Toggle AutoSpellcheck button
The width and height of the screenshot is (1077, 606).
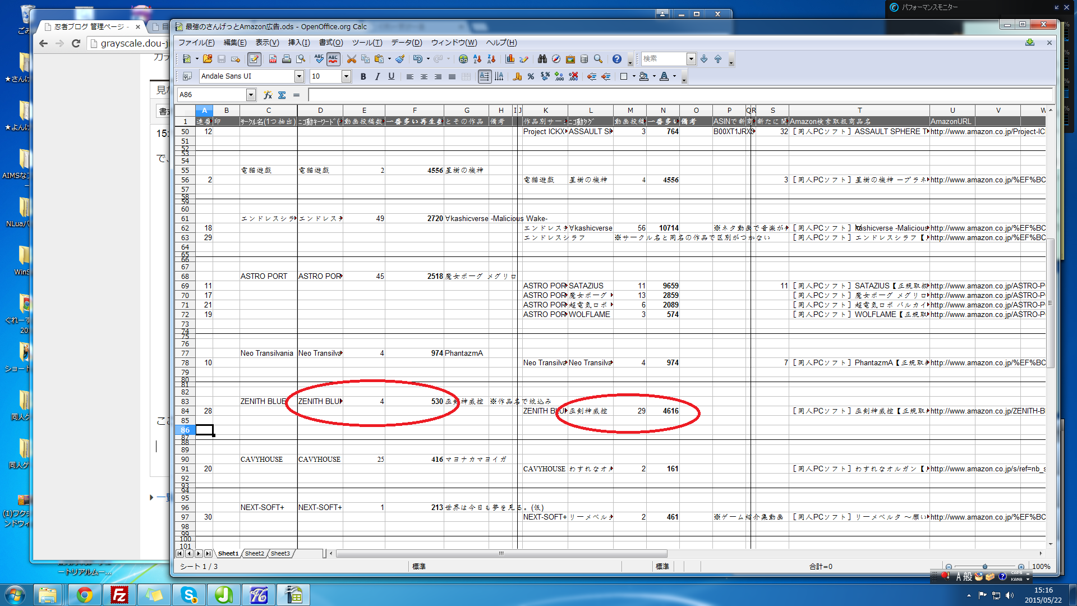point(333,59)
